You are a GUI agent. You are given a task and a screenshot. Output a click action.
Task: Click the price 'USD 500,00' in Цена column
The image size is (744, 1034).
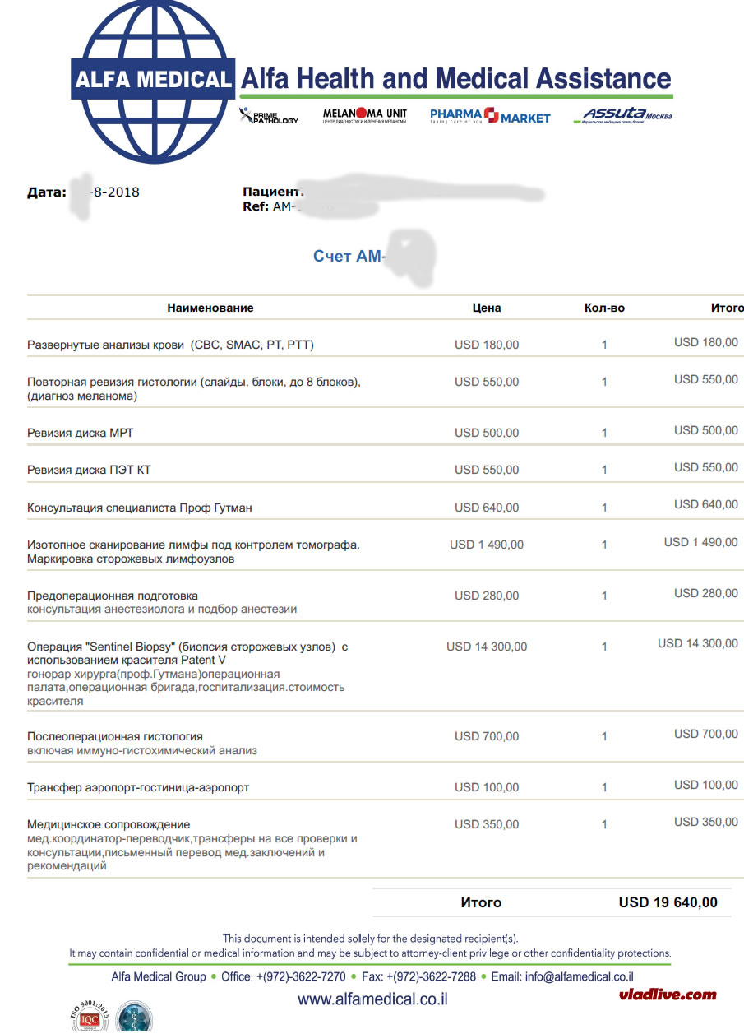pyautogui.click(x=487, y=433)
